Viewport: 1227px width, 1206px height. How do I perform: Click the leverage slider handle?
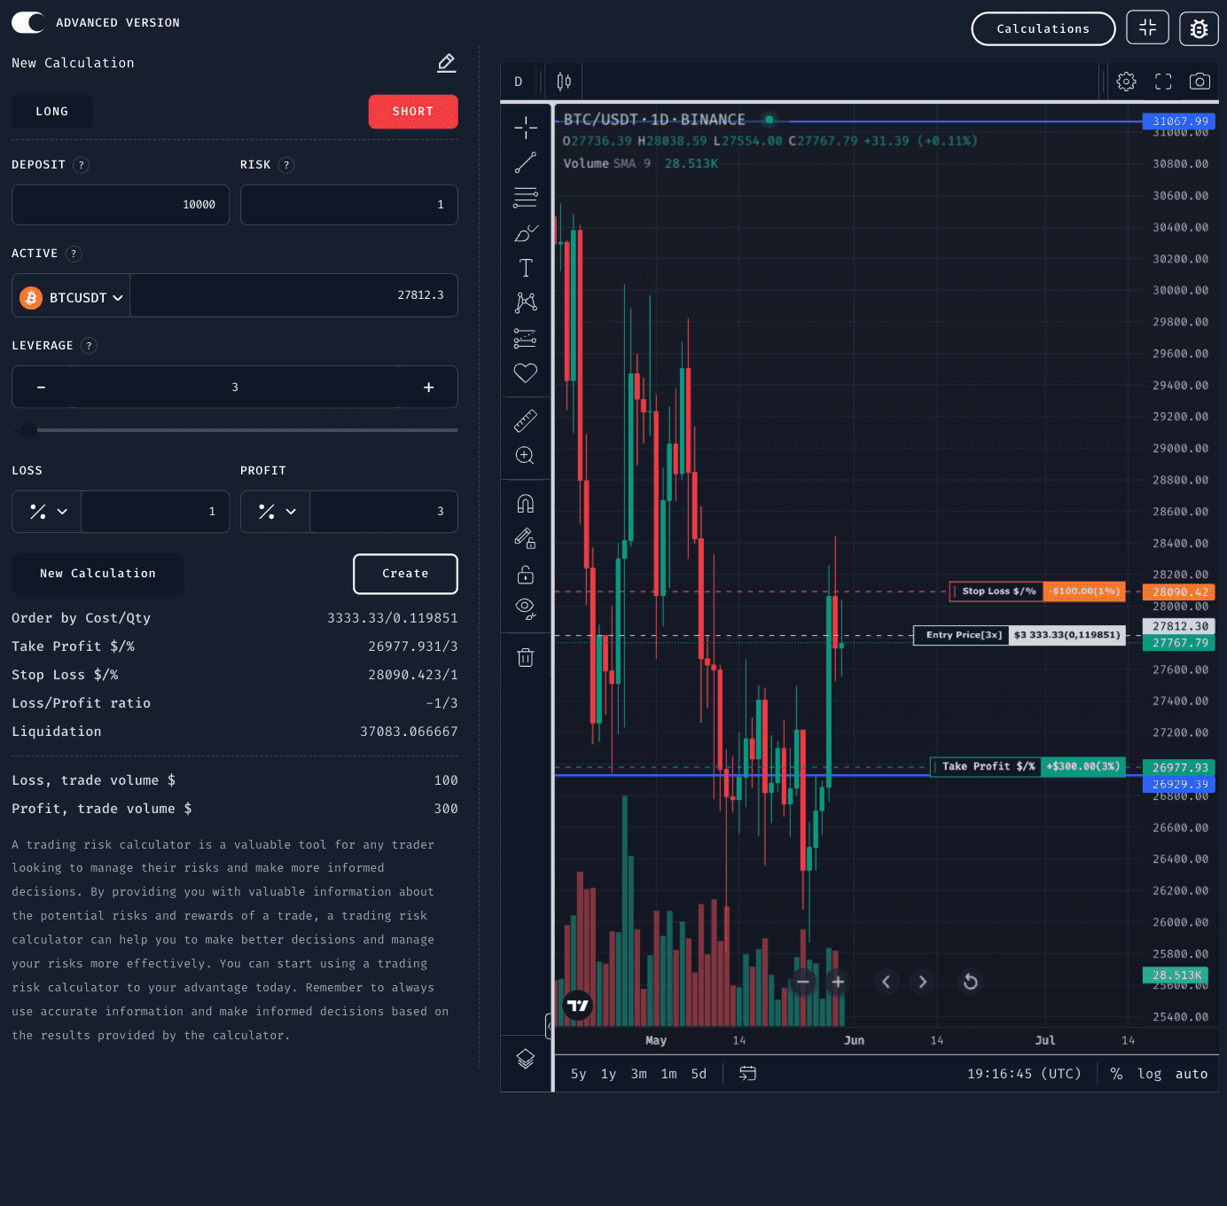point(27,430)
